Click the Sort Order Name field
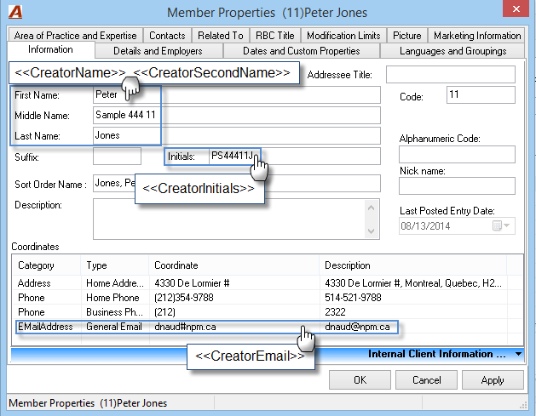Screen dimensions: 536x416 click(237, 184)
